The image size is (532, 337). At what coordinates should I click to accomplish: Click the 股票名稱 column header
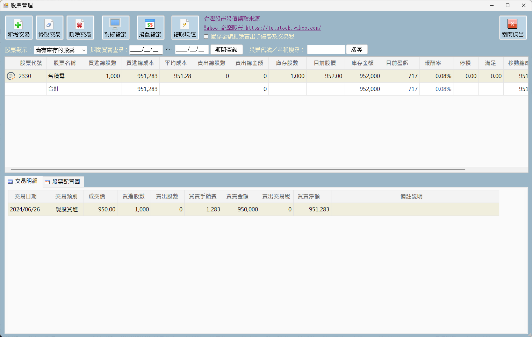click(65, 63)
